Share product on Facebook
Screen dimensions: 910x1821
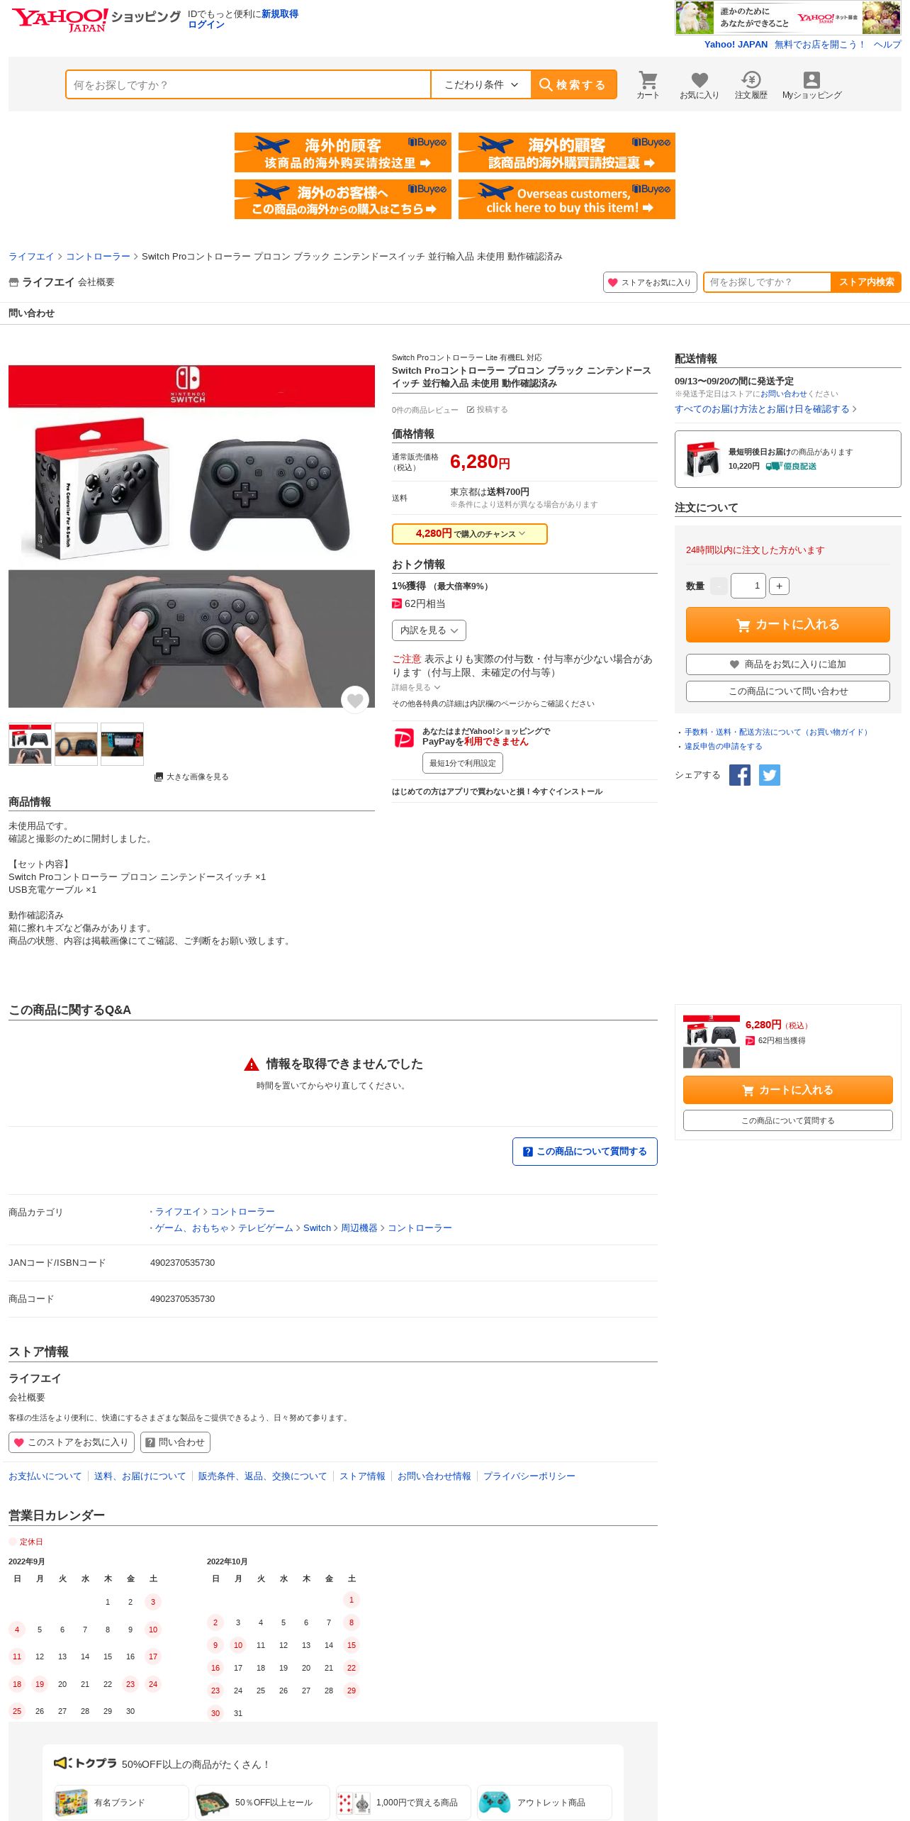740,775
